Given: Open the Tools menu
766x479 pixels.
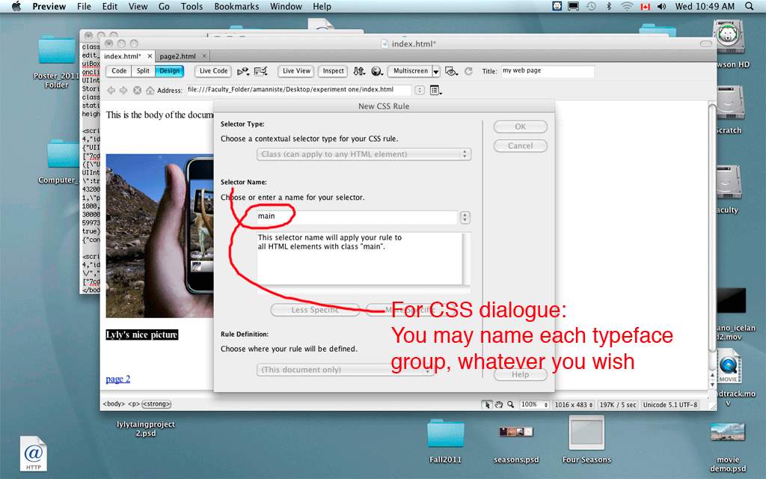Looking at the screenshot, I should point(191,6).
